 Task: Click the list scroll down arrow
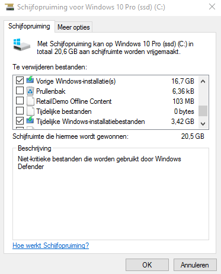point(203,124)
